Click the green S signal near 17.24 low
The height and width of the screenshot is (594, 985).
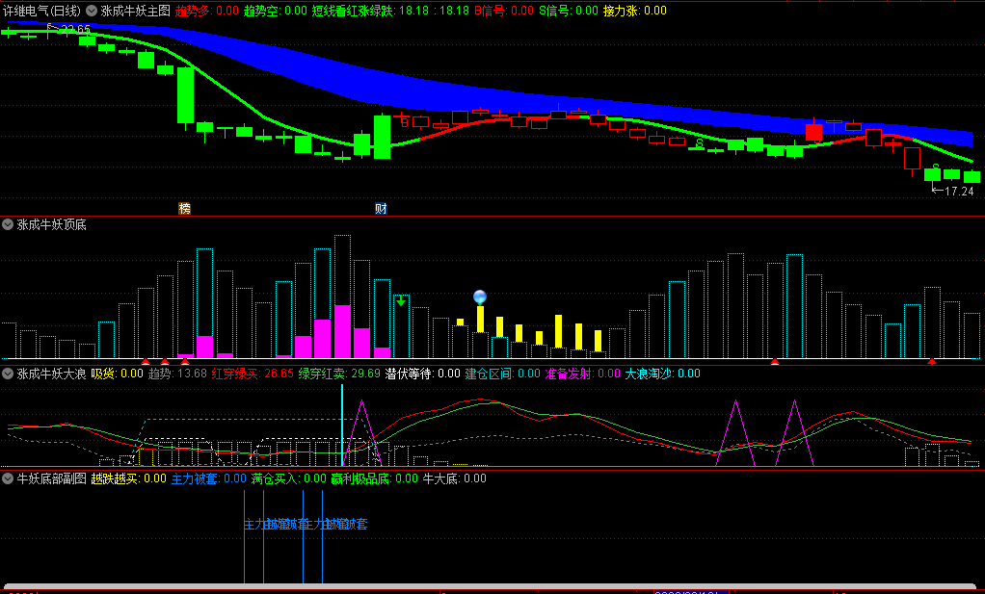click(x=936, y=168)
